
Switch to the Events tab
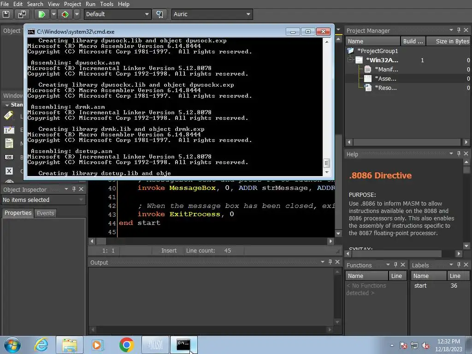[46, 213]
